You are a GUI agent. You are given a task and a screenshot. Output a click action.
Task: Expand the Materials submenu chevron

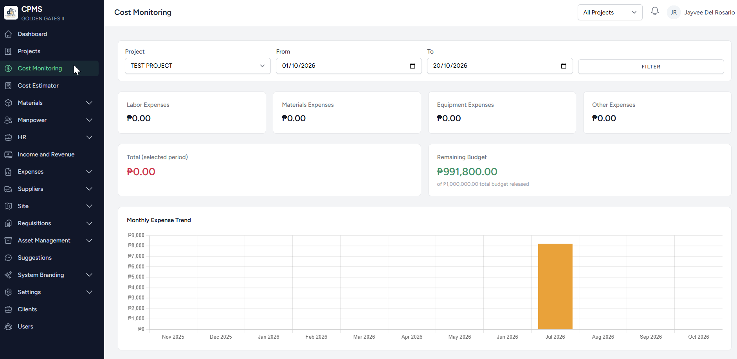click(89, 103)
